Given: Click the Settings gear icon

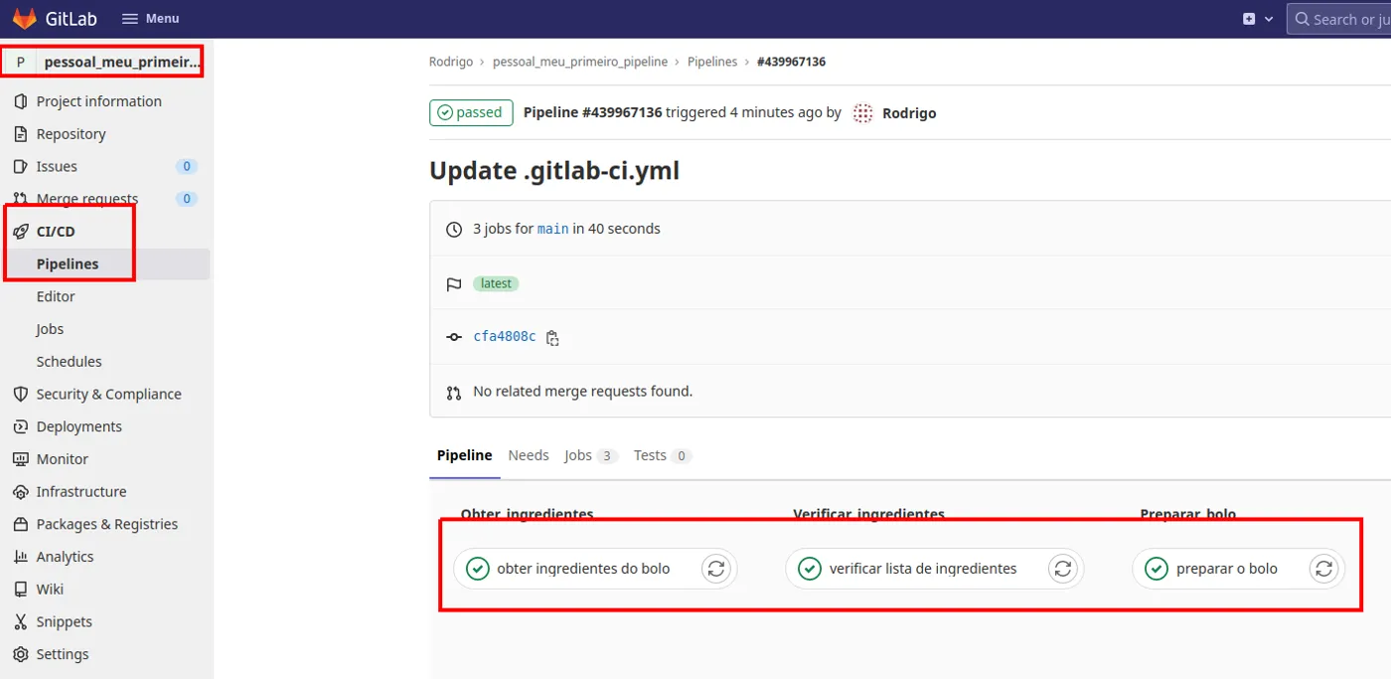Looking at the screenshot, I should [20, 654].
